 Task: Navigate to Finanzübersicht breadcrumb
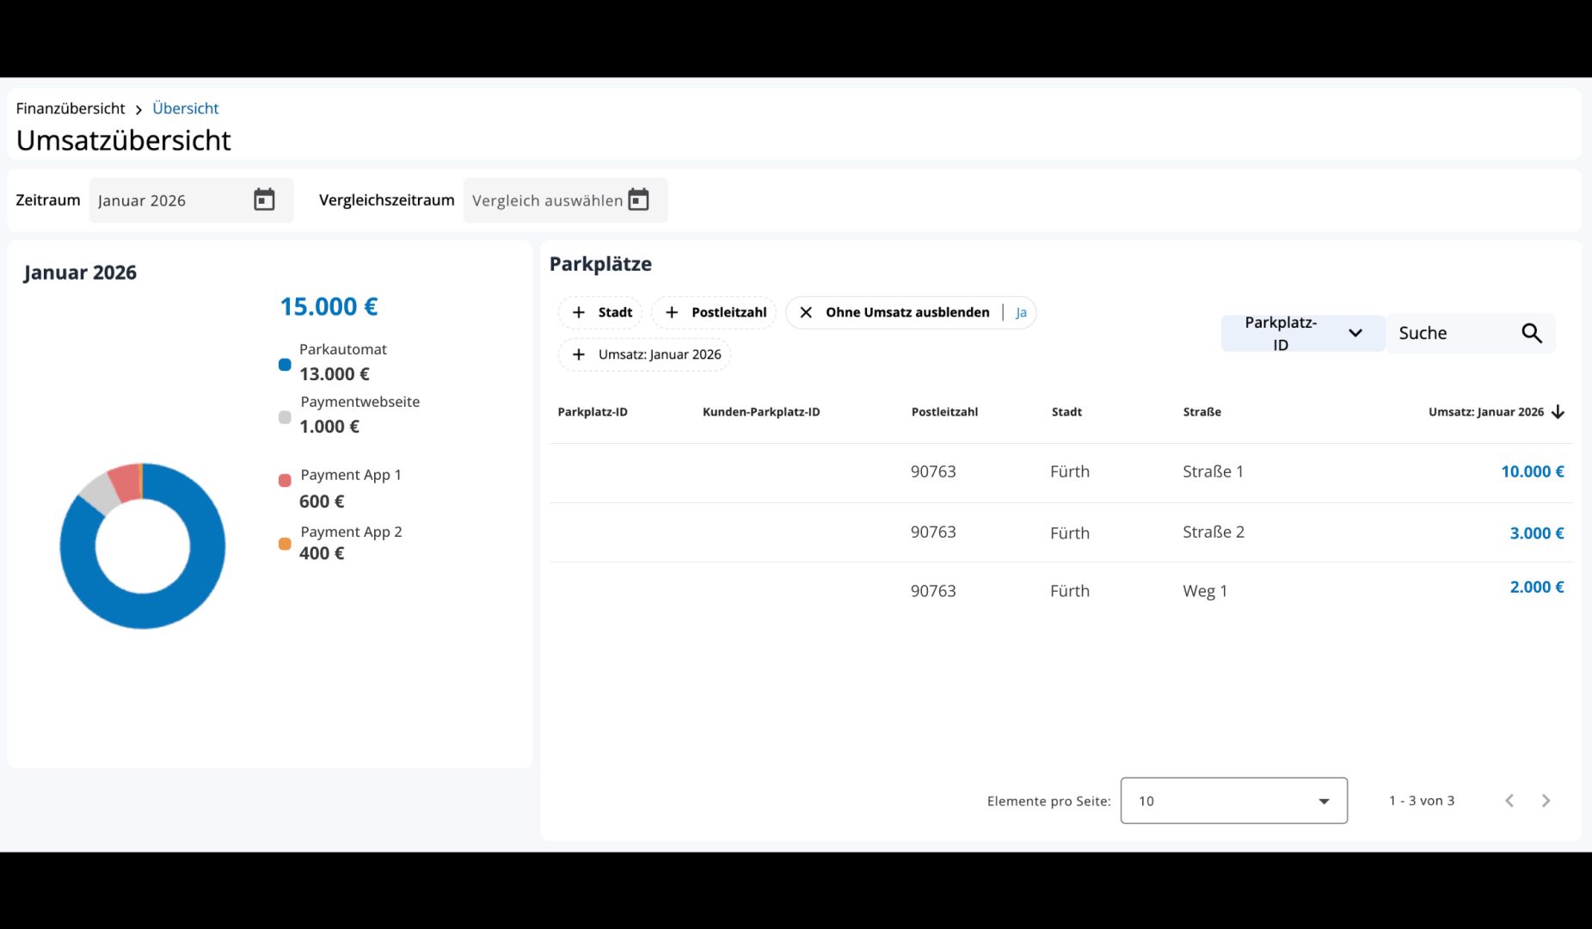click(71, 108)
